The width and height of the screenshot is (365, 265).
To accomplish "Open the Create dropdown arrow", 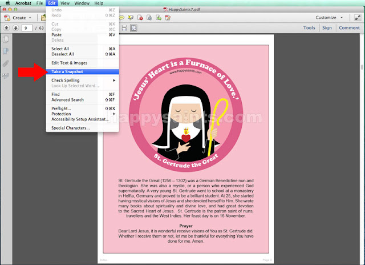I will [x=30, y=18].
